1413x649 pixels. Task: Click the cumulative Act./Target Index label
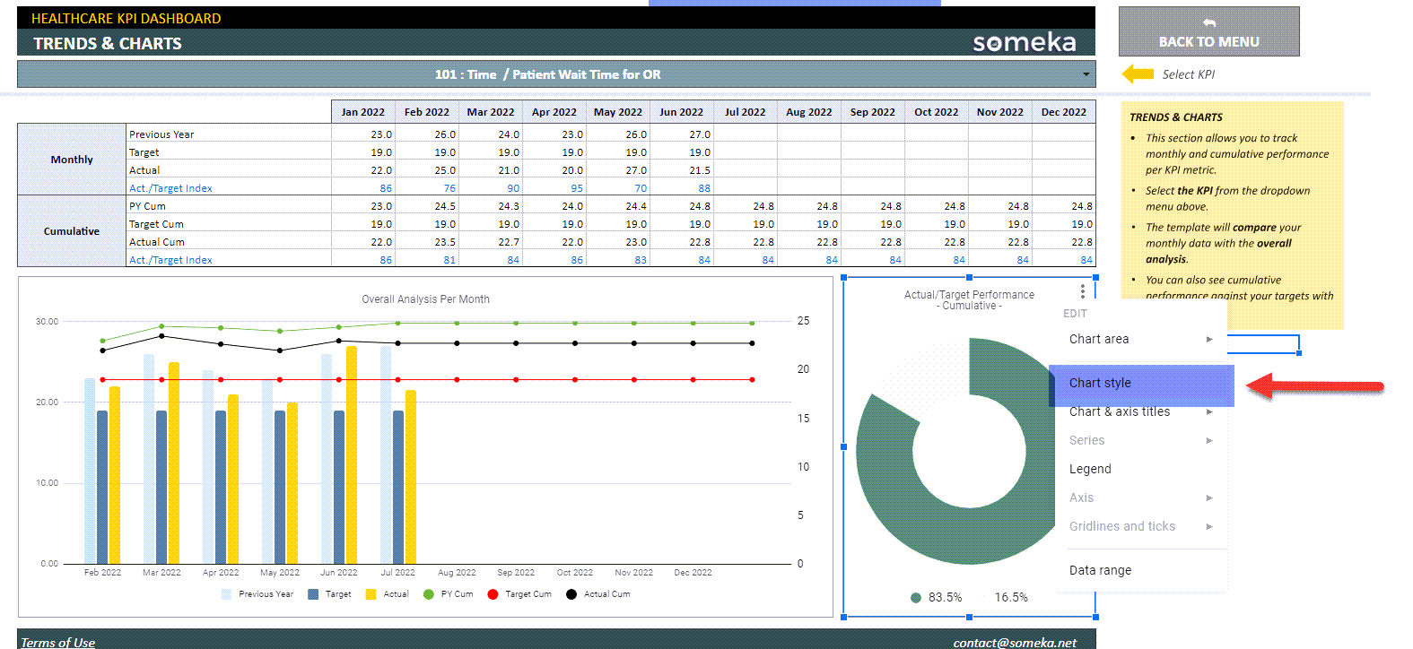170,260
